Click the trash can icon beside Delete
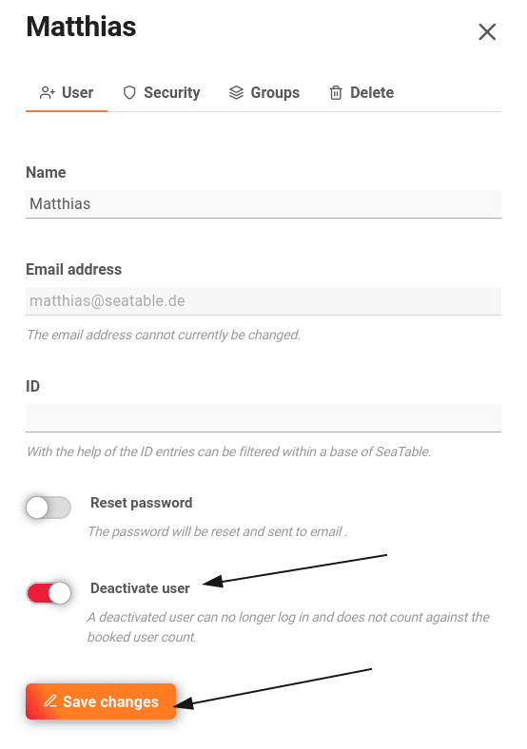 coord(336,92)
